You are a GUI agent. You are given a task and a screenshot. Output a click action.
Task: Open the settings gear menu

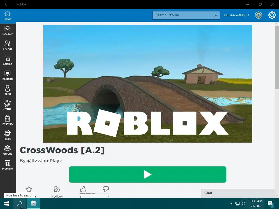click(272, 15)
